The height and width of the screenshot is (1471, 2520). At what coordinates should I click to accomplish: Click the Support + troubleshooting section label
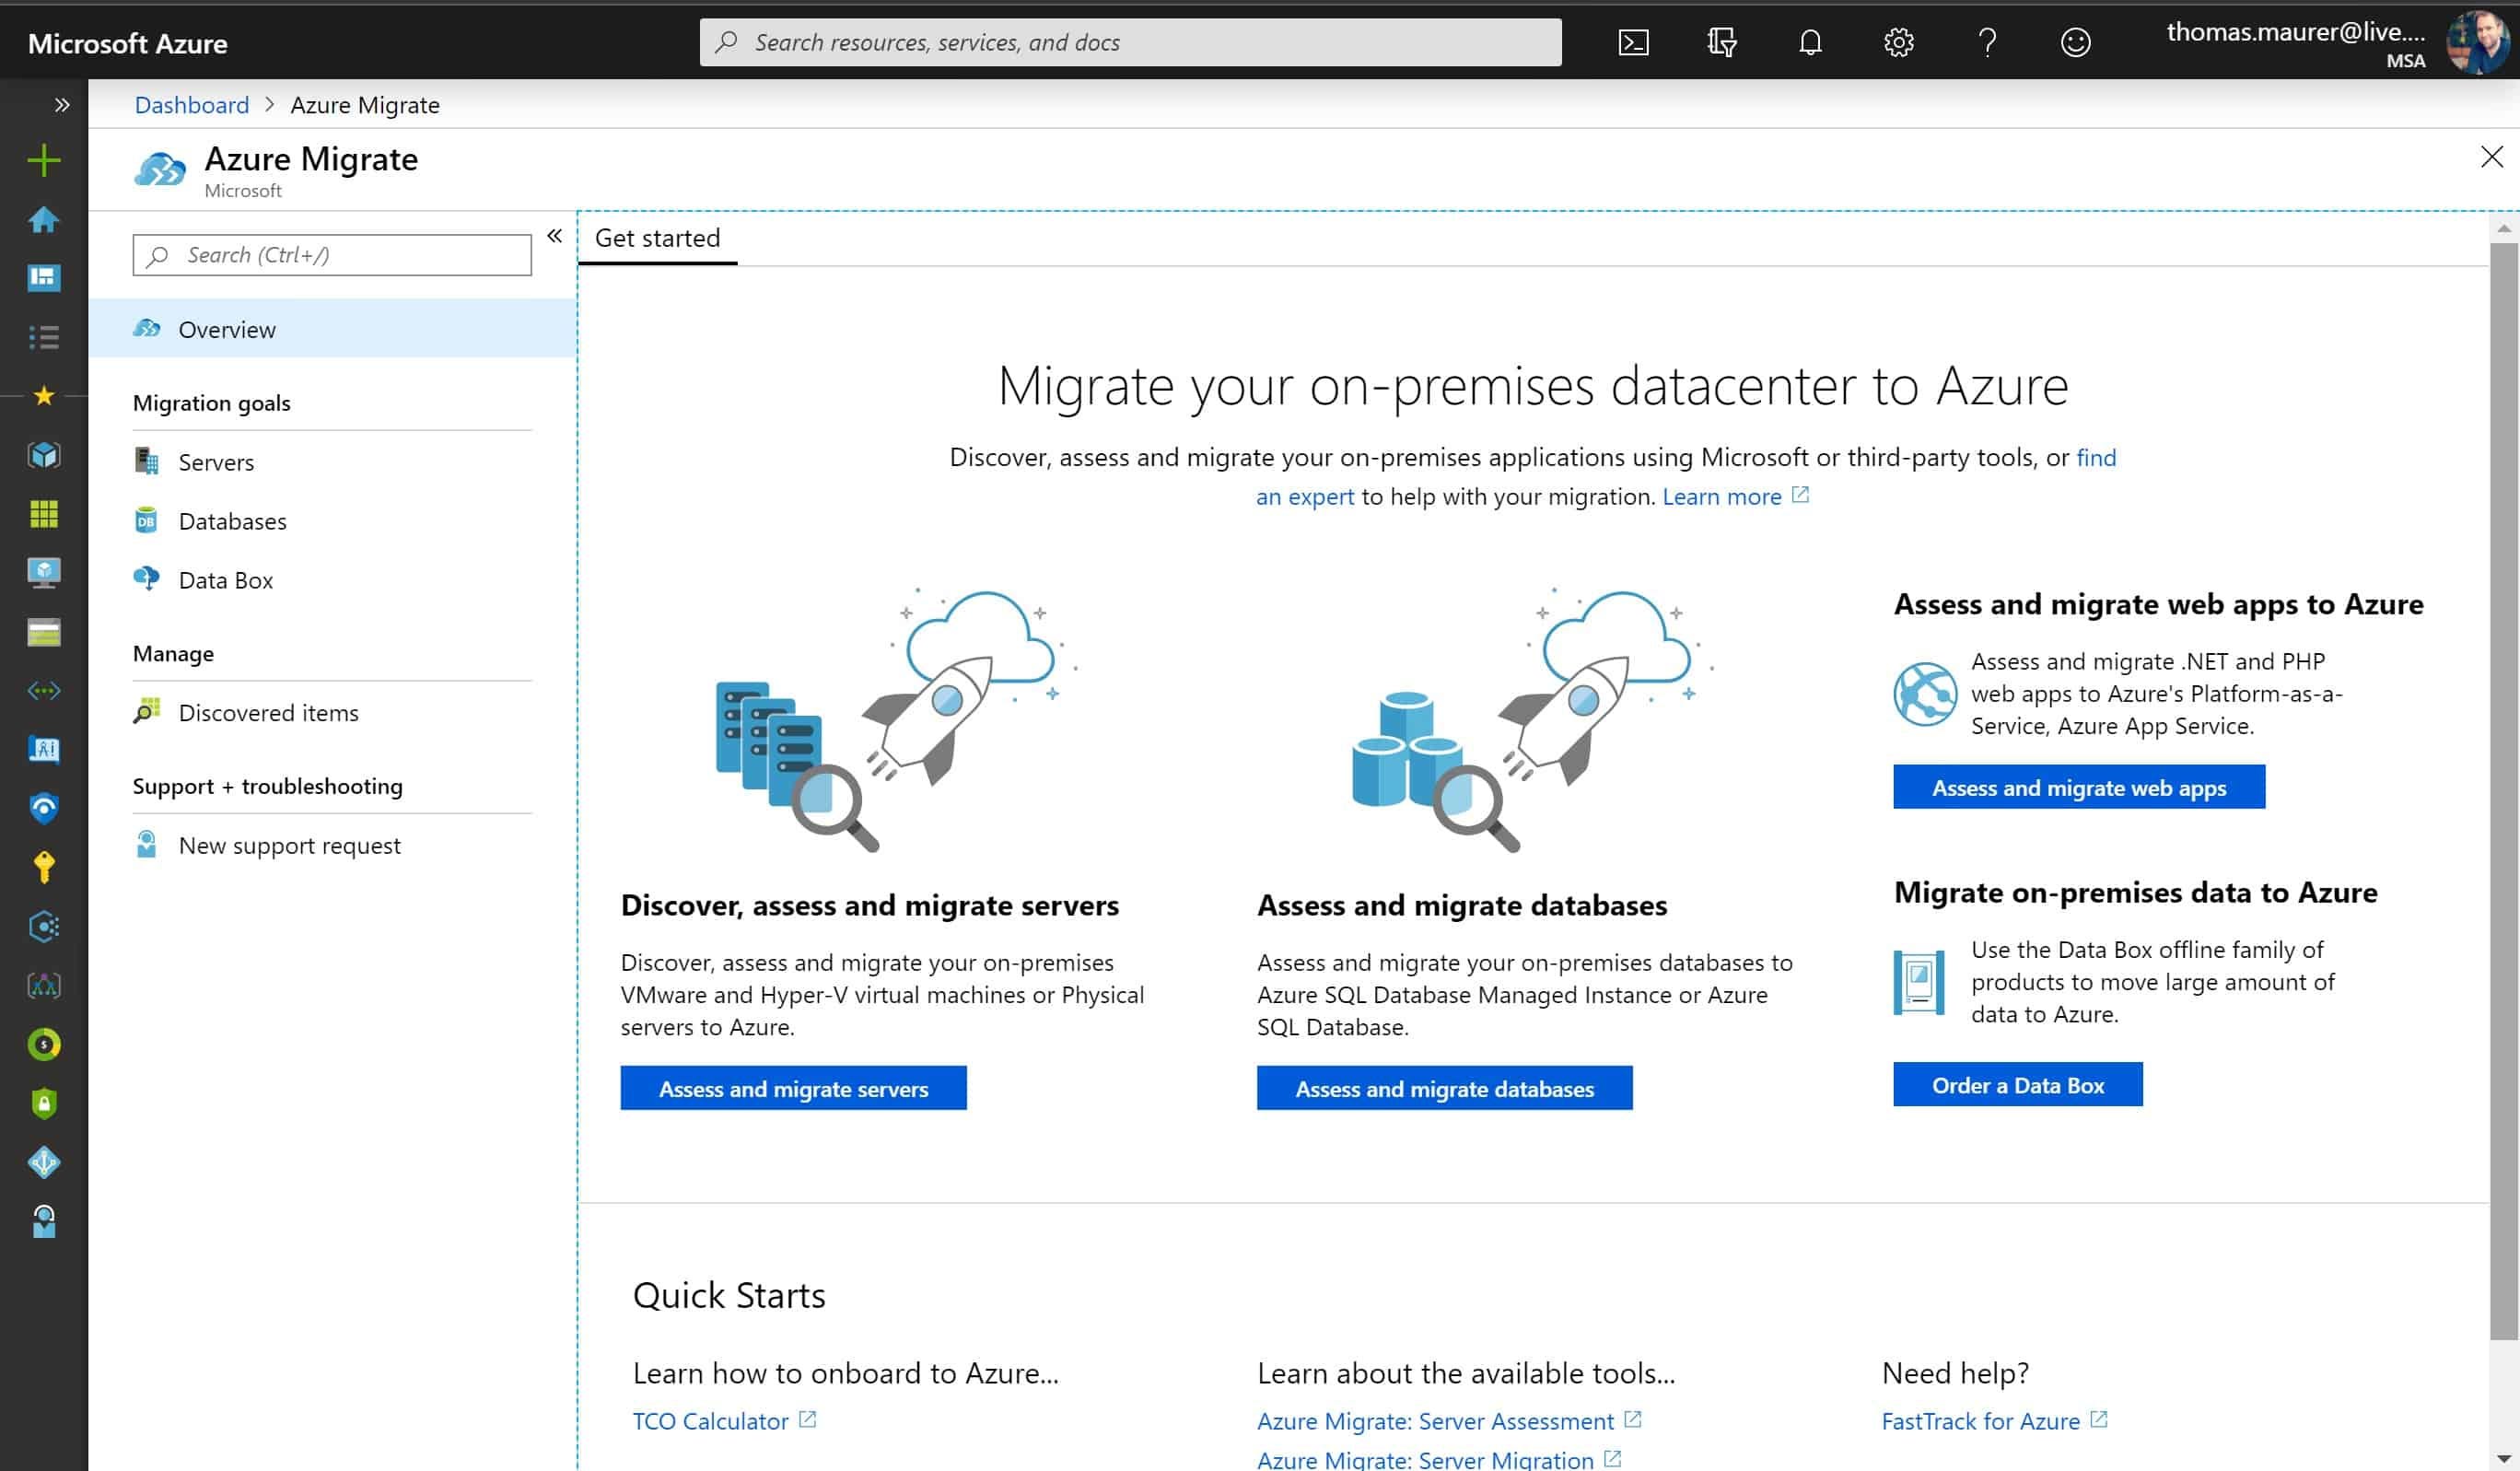click(267, 786)
